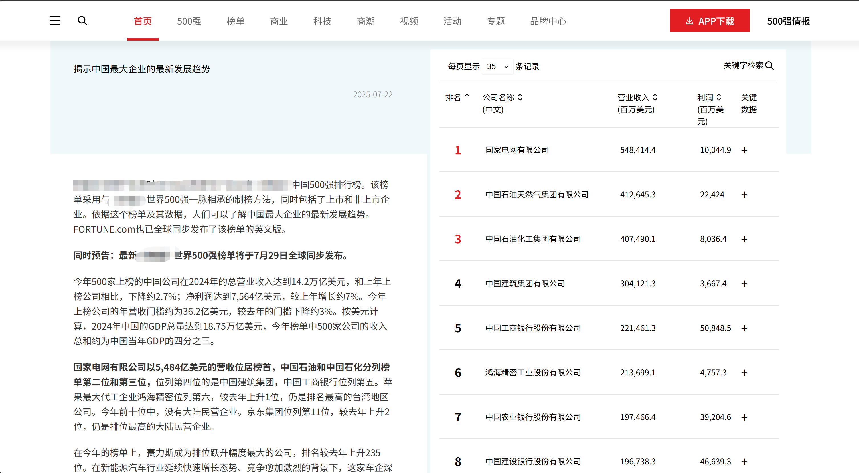Open the hamburger menu icon
The image size is (859, 473).
click(x=55, y=21)
